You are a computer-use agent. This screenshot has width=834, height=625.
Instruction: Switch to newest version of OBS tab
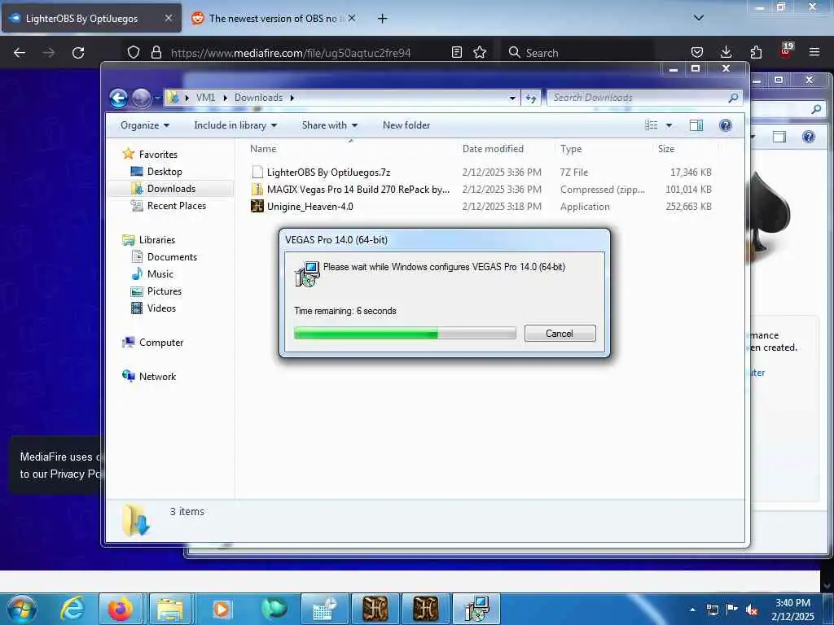[274, 18]
